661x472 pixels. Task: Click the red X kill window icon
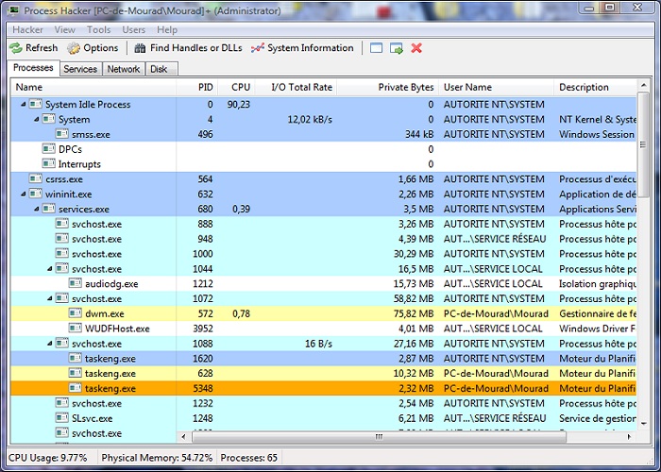point(416,48)
